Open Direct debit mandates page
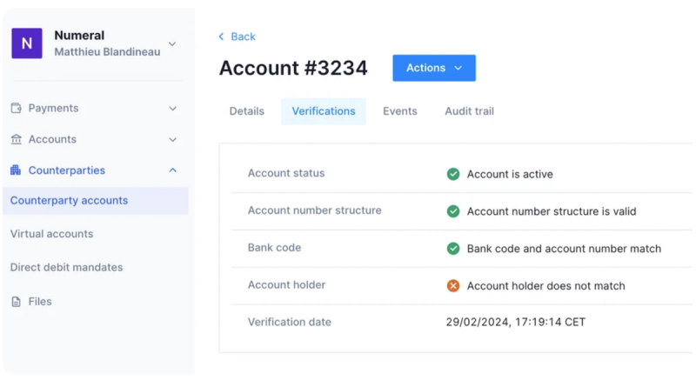696x387 pixels. pyautogui.click(x=67, y=267)
